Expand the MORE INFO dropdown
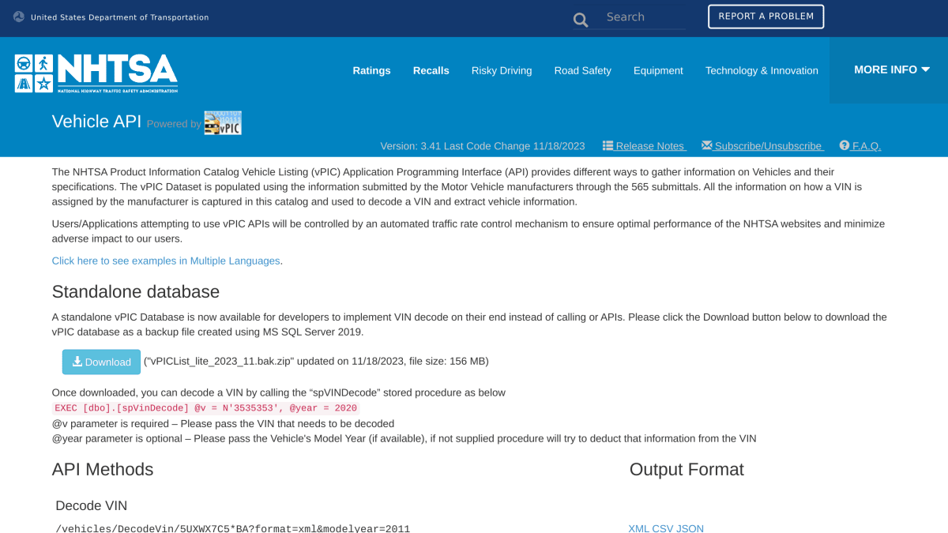The width and height of the screenshot is (948, 533). tap(891, 69)
